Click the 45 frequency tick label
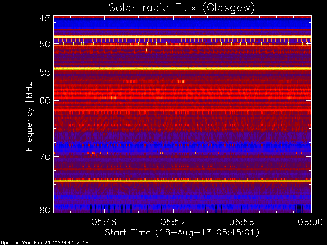Viewport: 327px width, 245px height. (x=45, y=19)
